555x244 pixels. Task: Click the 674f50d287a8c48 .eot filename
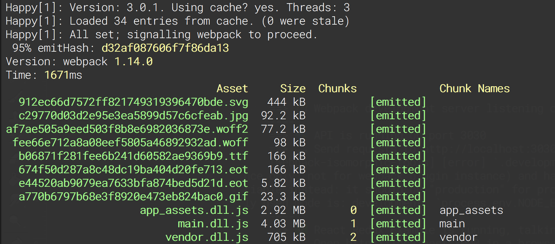point(133,170)
